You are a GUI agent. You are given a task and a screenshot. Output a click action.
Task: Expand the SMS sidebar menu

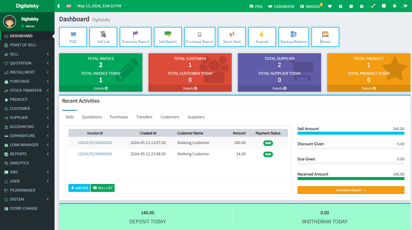27,172
